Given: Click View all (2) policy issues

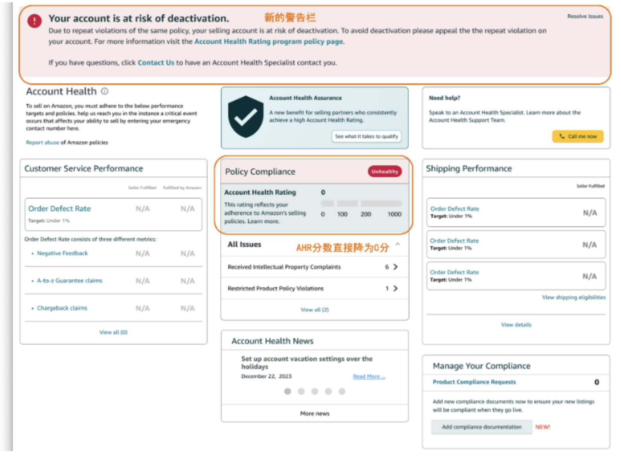Looking at the screenshot, I should point(315,310).
